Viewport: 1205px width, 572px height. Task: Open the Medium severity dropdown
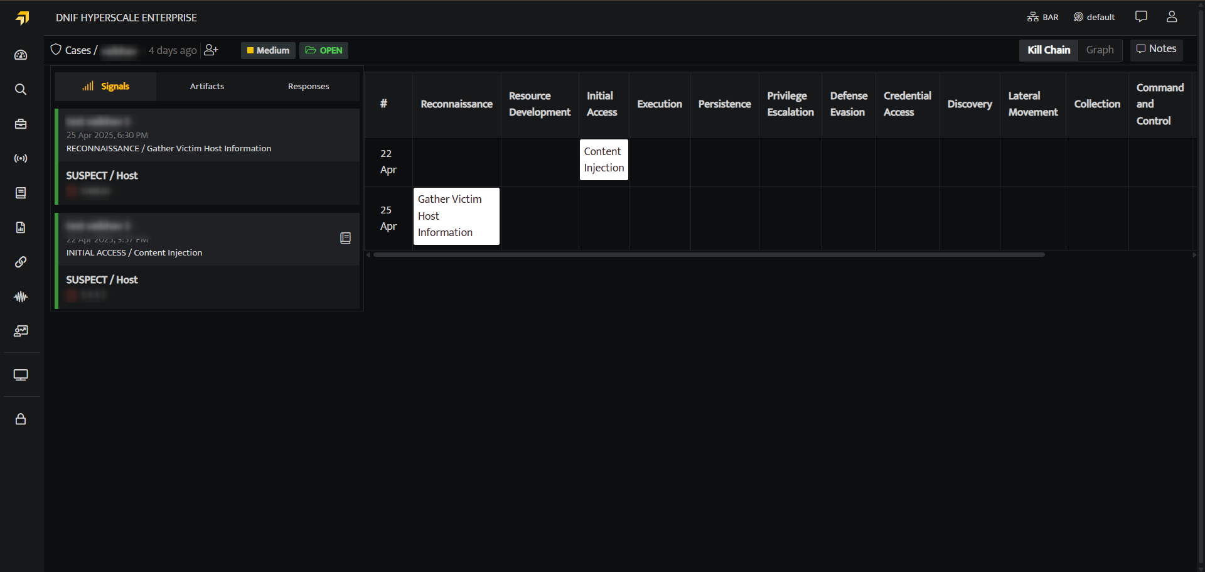268,50
